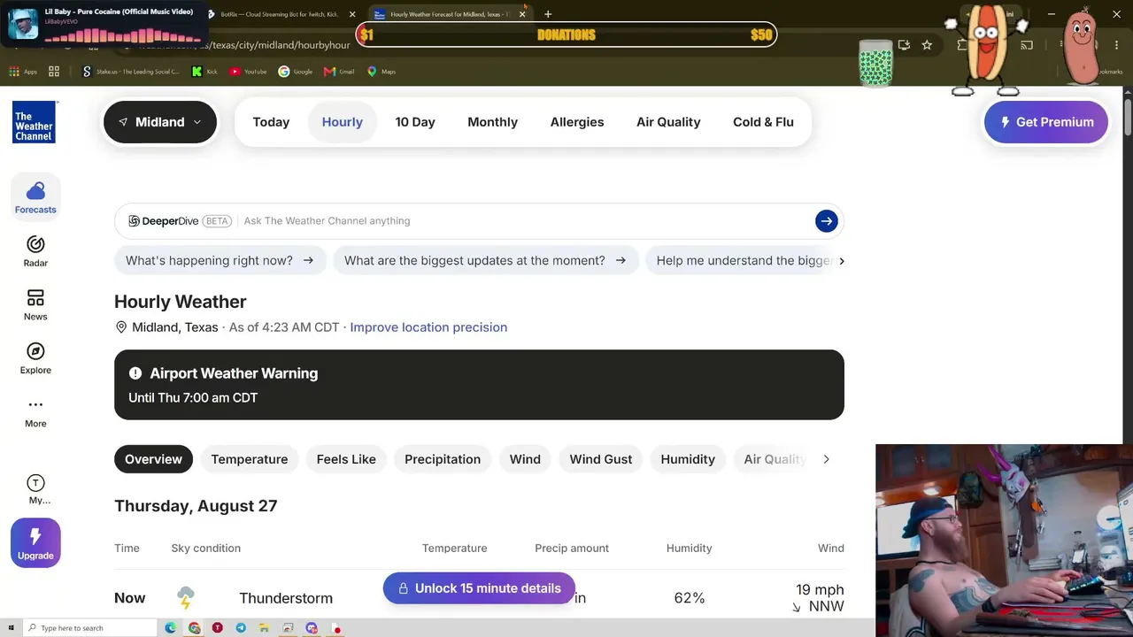Open the My account profile icon

pos(35,488)
